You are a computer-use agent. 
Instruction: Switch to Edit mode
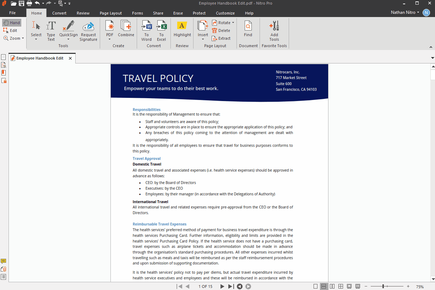pyautogui.click(x=10, y=30)
